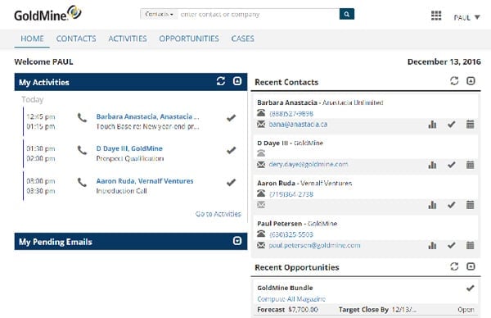Open the PAUL user menu dropdown
The image size is (491, 318).
[x=467, y=17]
